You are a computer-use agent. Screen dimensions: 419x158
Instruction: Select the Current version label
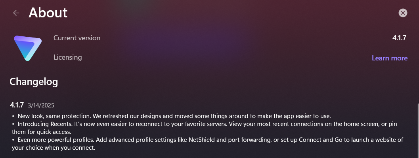(x=77, y=38)
